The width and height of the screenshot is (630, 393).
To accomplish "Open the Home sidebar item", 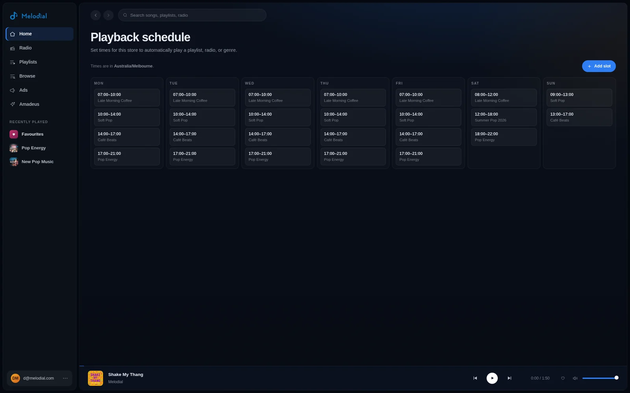I will 39,34.
